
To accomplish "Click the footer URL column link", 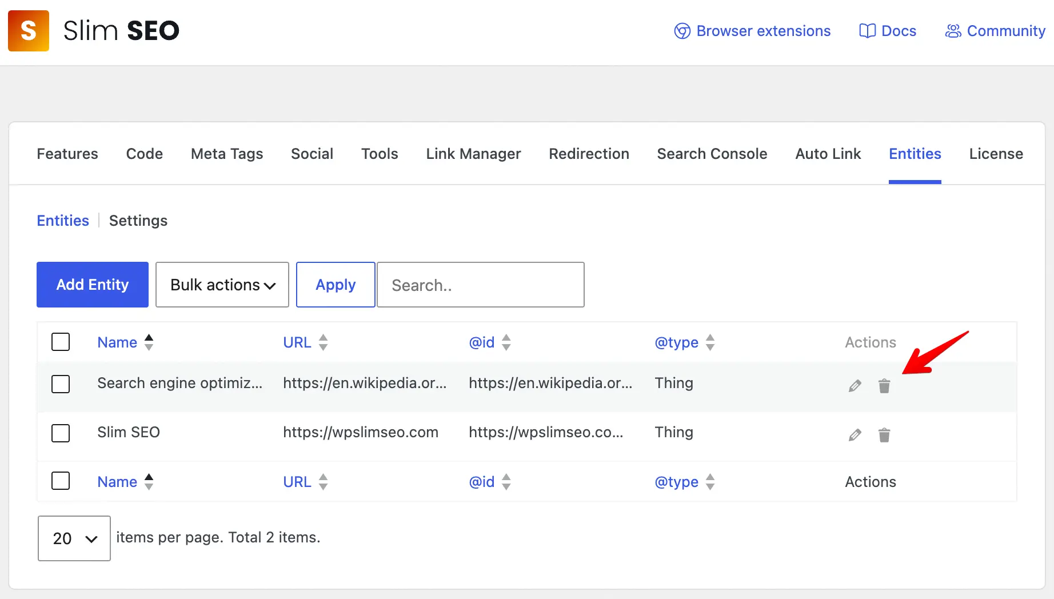I will pos(297,482).
